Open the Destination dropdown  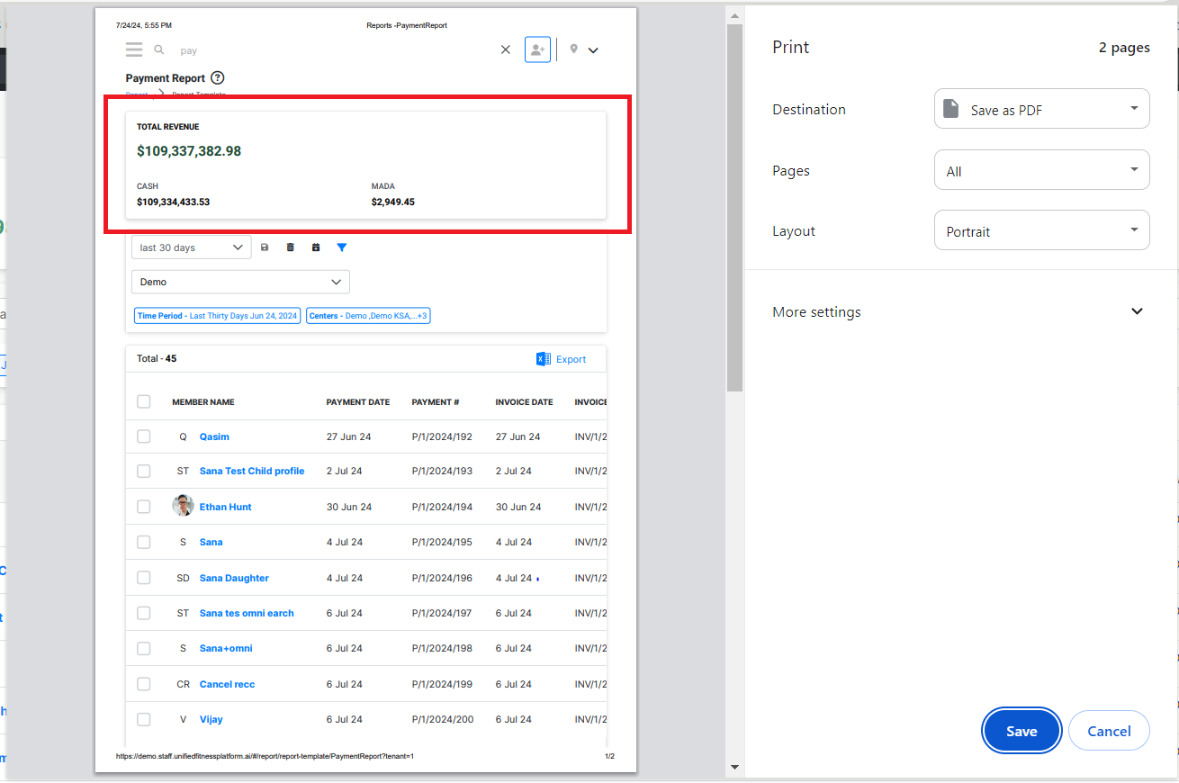pos(1041,110)
